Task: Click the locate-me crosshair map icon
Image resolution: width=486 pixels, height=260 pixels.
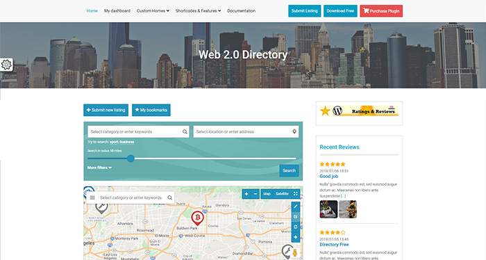Action: pyautogui.click(x=296, y=237)
